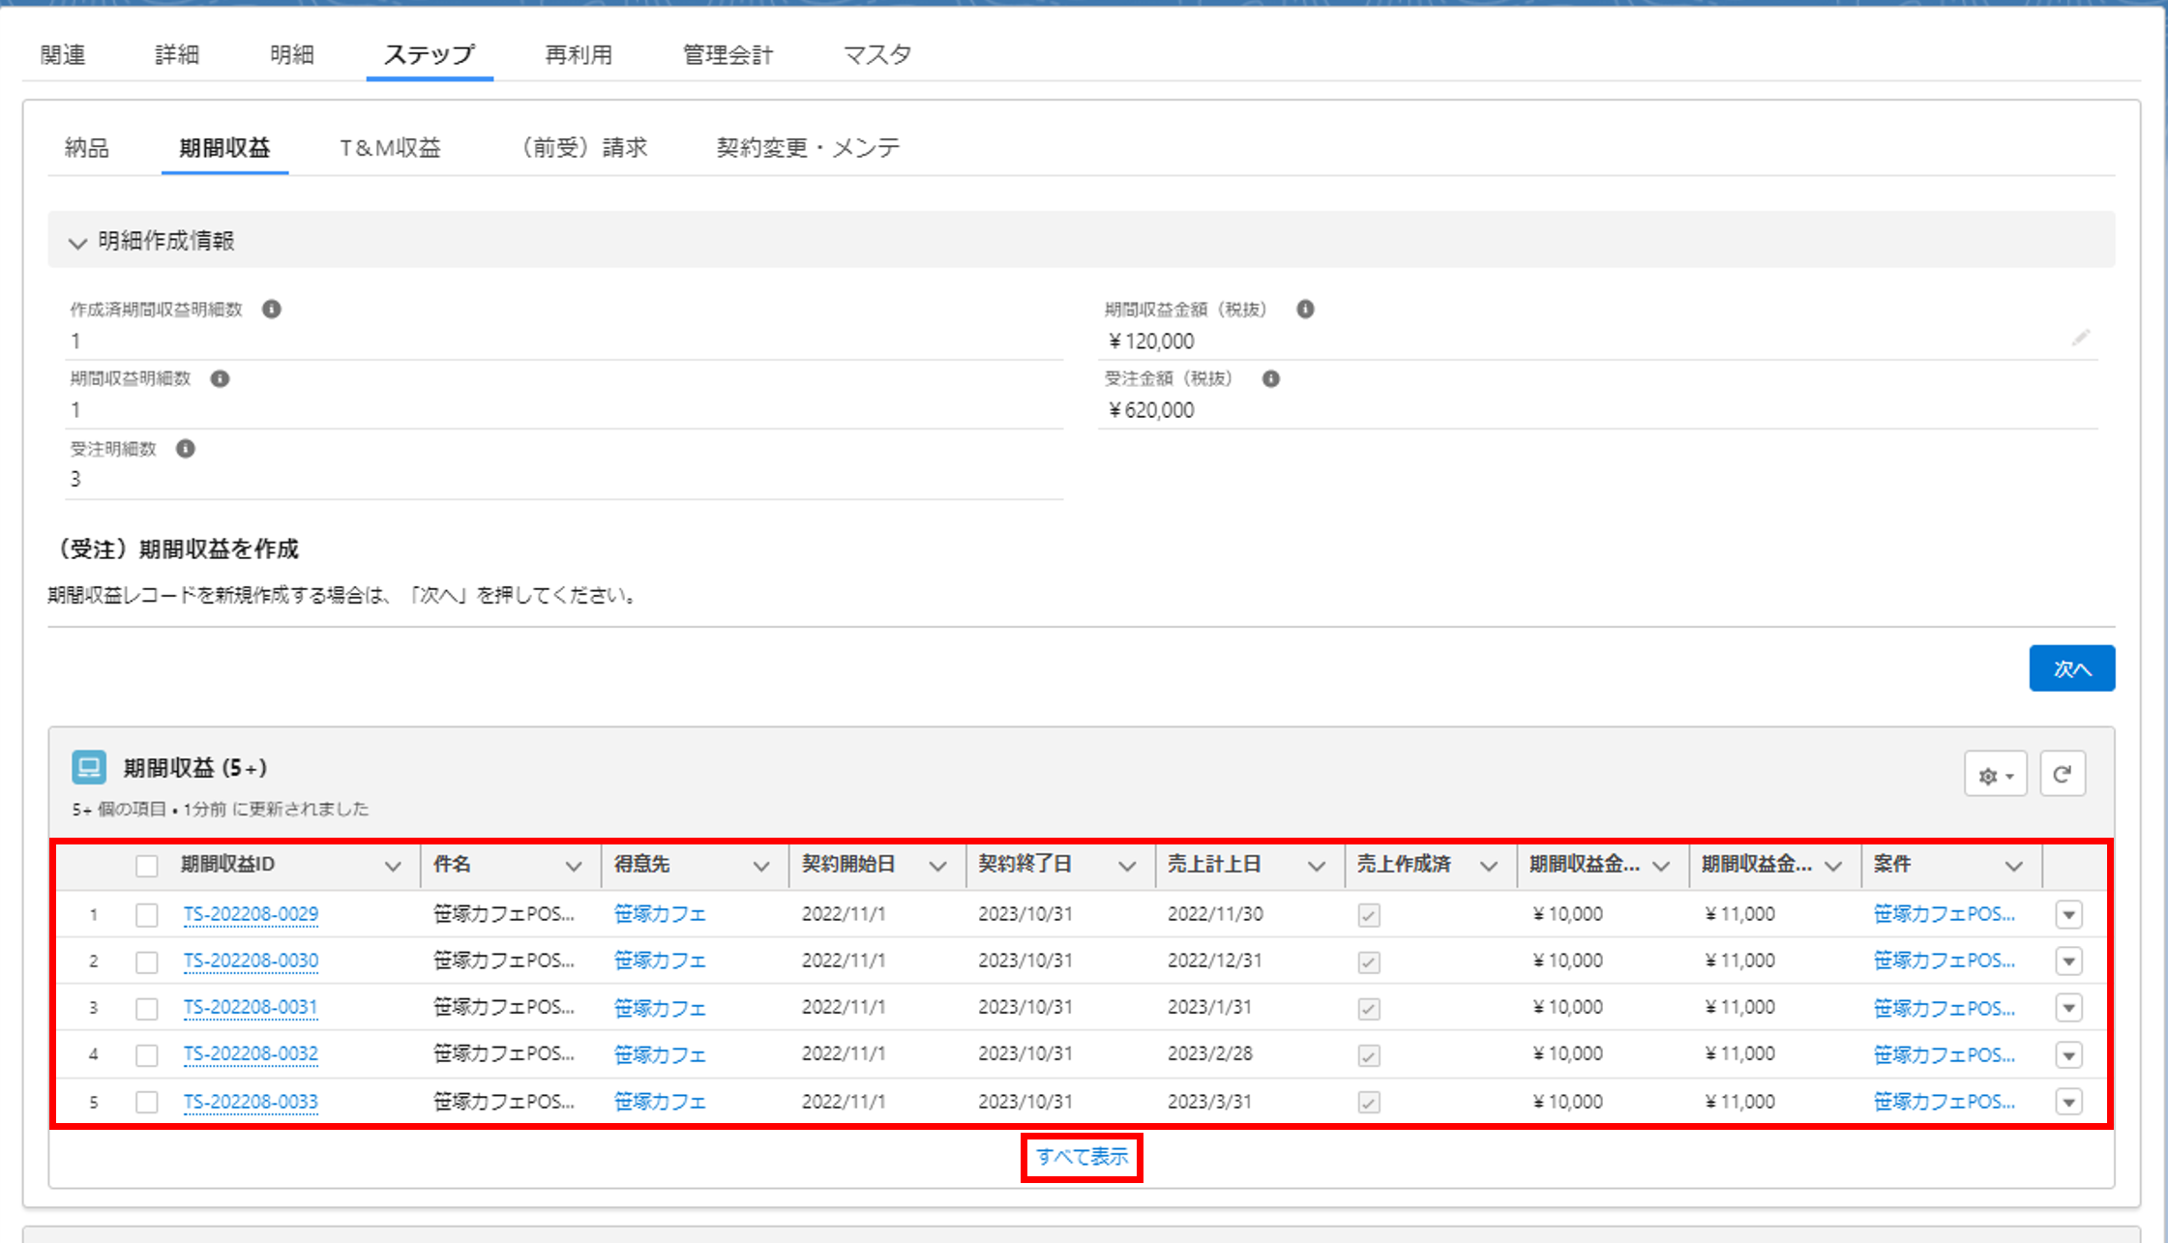
Task: Open 契約開始日 column menu chevron
Action: (x=937, y=866)
